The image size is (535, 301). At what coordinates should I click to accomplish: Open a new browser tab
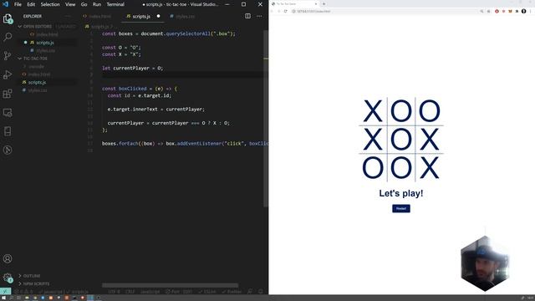324,3
